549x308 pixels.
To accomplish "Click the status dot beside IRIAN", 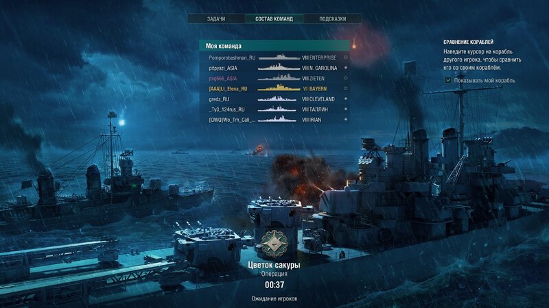I will click(346, 119).
